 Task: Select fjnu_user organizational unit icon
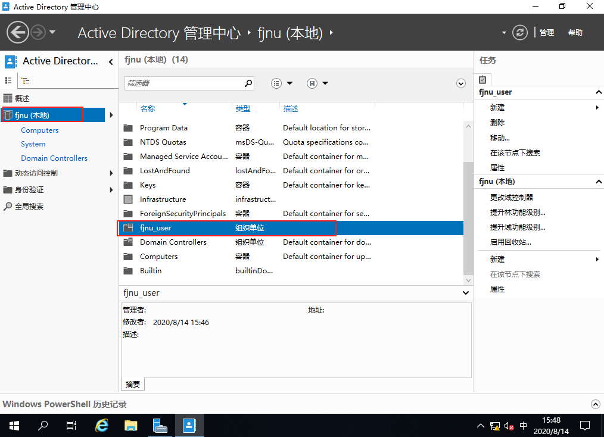coord(128,227)
